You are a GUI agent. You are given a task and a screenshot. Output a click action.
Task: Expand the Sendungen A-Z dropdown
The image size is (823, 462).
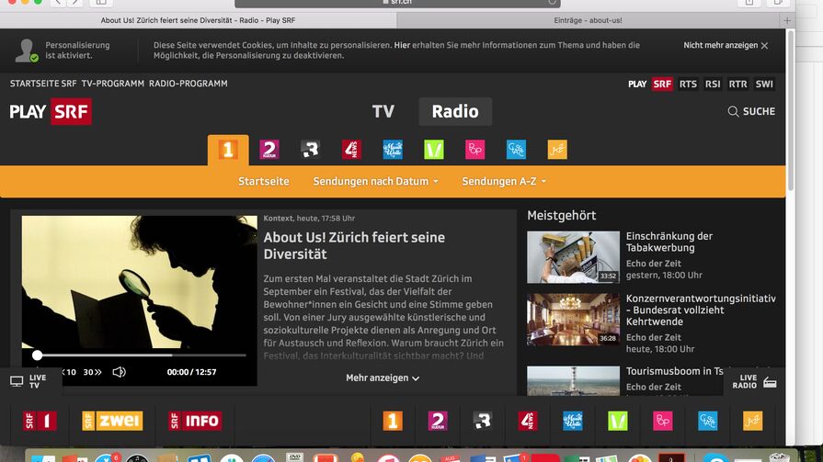(x=504, y=181)
